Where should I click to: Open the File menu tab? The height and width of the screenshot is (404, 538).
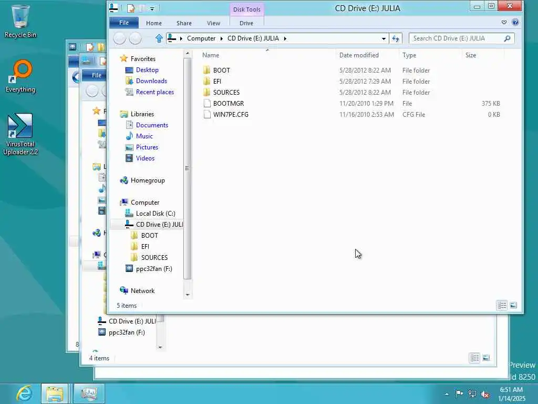tap(124, 23)
